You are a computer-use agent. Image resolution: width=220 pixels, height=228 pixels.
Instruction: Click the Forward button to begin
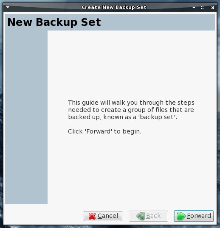[x=194, y=216]
